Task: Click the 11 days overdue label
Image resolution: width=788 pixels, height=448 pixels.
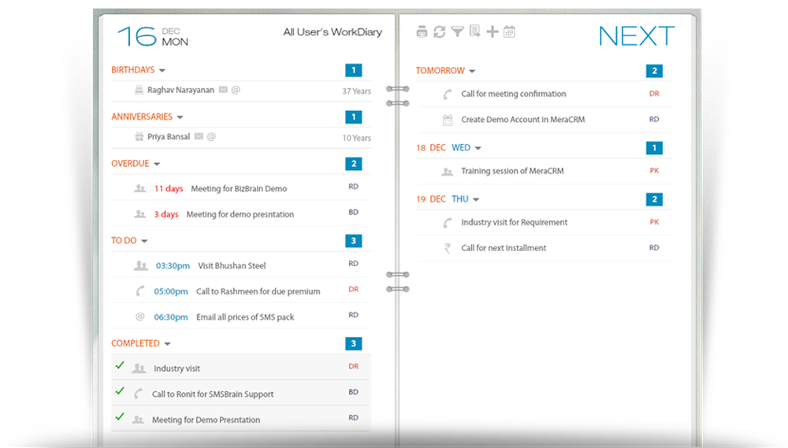Action: [169, 188]
